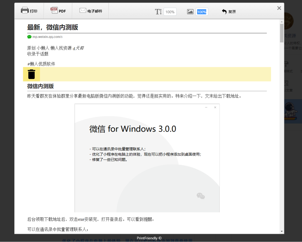Delete the highlighted block with the trash icon
This screenshot has width=302, height=242.
[31, 74]
